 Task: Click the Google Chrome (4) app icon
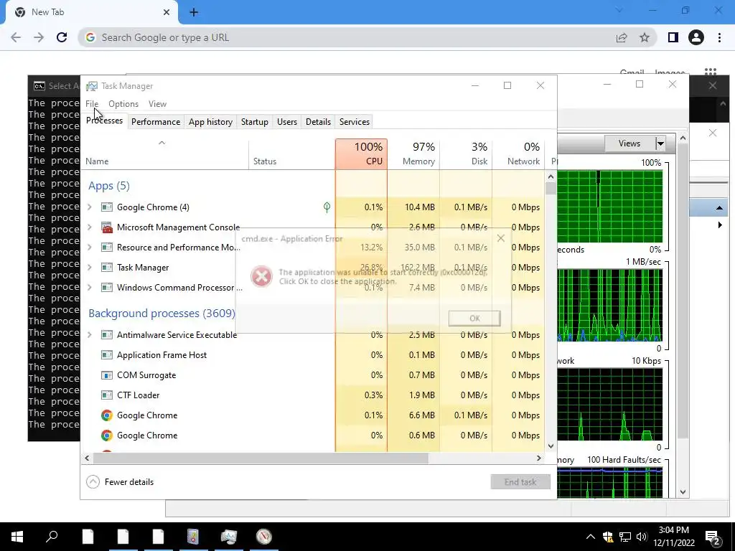click(x=107, y=207)
